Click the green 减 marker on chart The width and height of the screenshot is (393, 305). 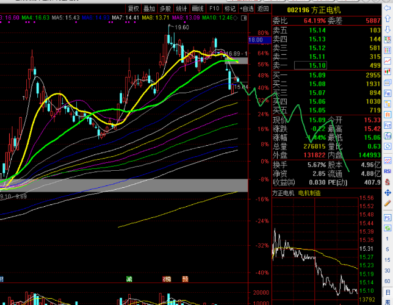point(129,279)
